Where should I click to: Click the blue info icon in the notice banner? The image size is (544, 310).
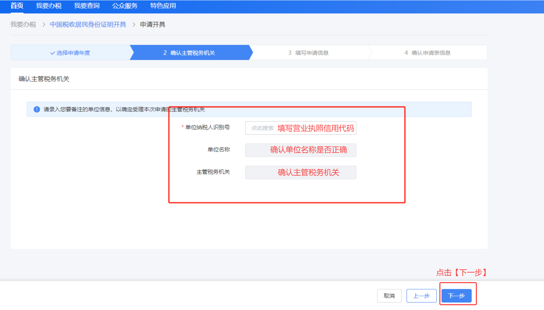[x=37, y=109]
